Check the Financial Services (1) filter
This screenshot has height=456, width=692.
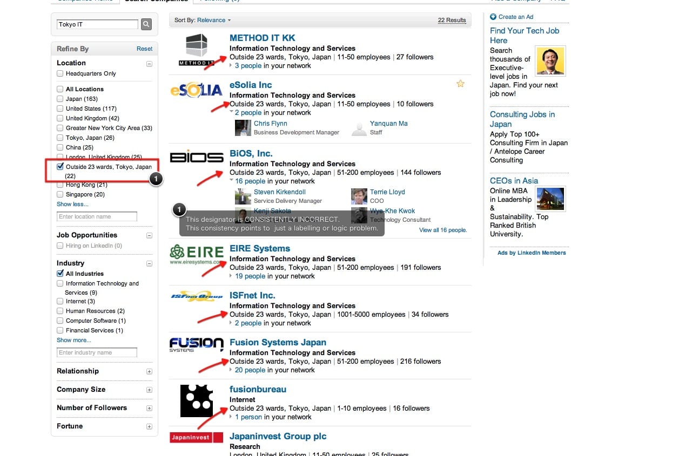click(x=60, y=330)
